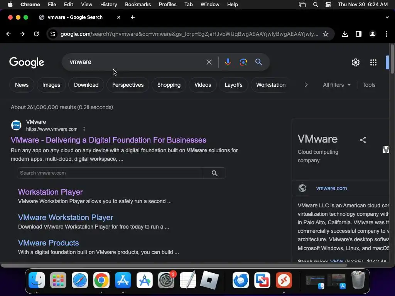Open the Edit menu
The width and height of the screenshot is (395, 296).
click(x=68, y=4)
